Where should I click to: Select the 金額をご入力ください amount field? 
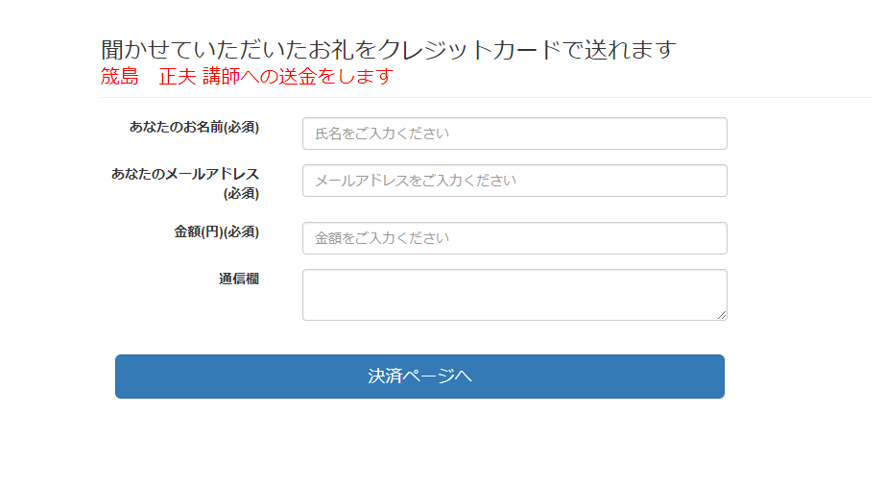[x=514, y=238]
